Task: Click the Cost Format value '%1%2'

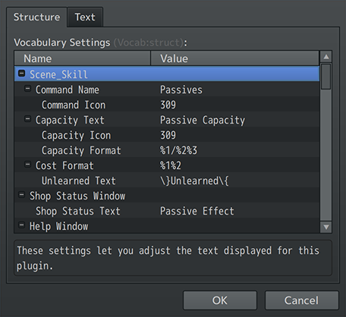Action: (171, 165)
